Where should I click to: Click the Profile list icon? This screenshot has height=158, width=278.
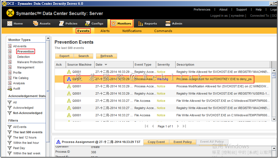pos(10,73)
